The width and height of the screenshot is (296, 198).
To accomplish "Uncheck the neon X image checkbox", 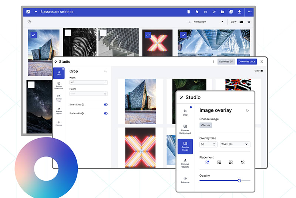I will point(148,35).
